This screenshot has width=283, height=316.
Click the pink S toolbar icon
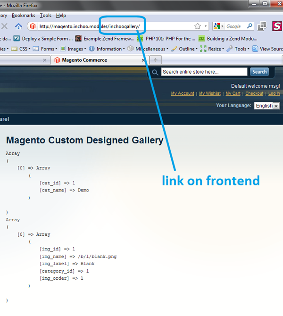click(x=277, y=26)
